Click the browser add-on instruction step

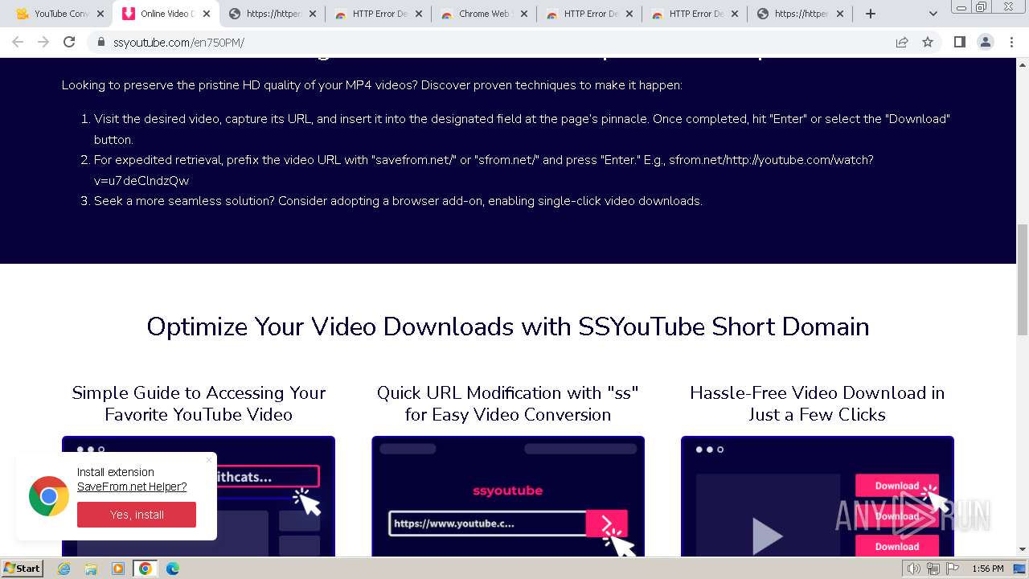[x=398, y=201]
